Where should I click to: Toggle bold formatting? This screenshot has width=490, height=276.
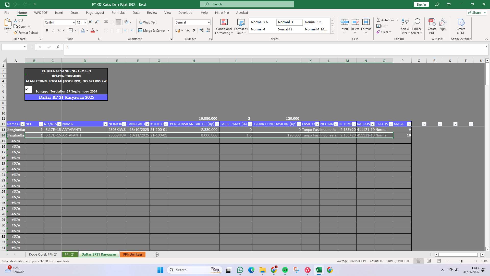(47, 30)
